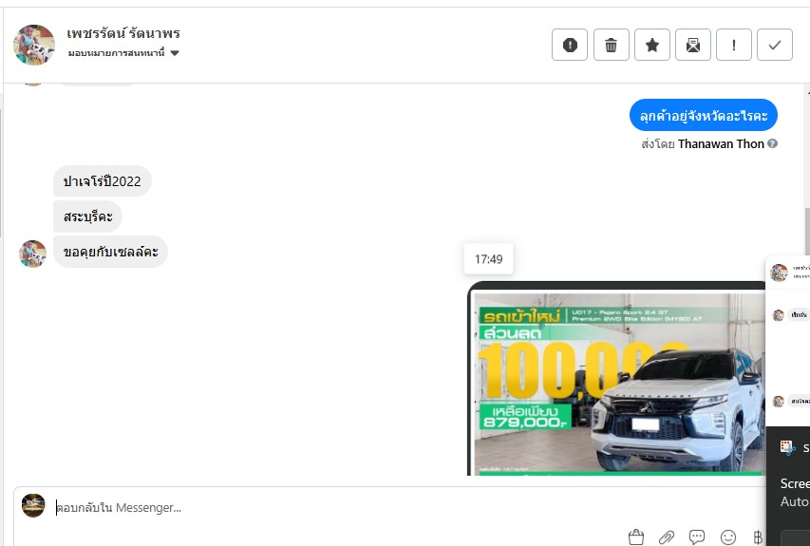Open เพชรรัตน์ รัตนาพร profile picture in header

[34, 45]
